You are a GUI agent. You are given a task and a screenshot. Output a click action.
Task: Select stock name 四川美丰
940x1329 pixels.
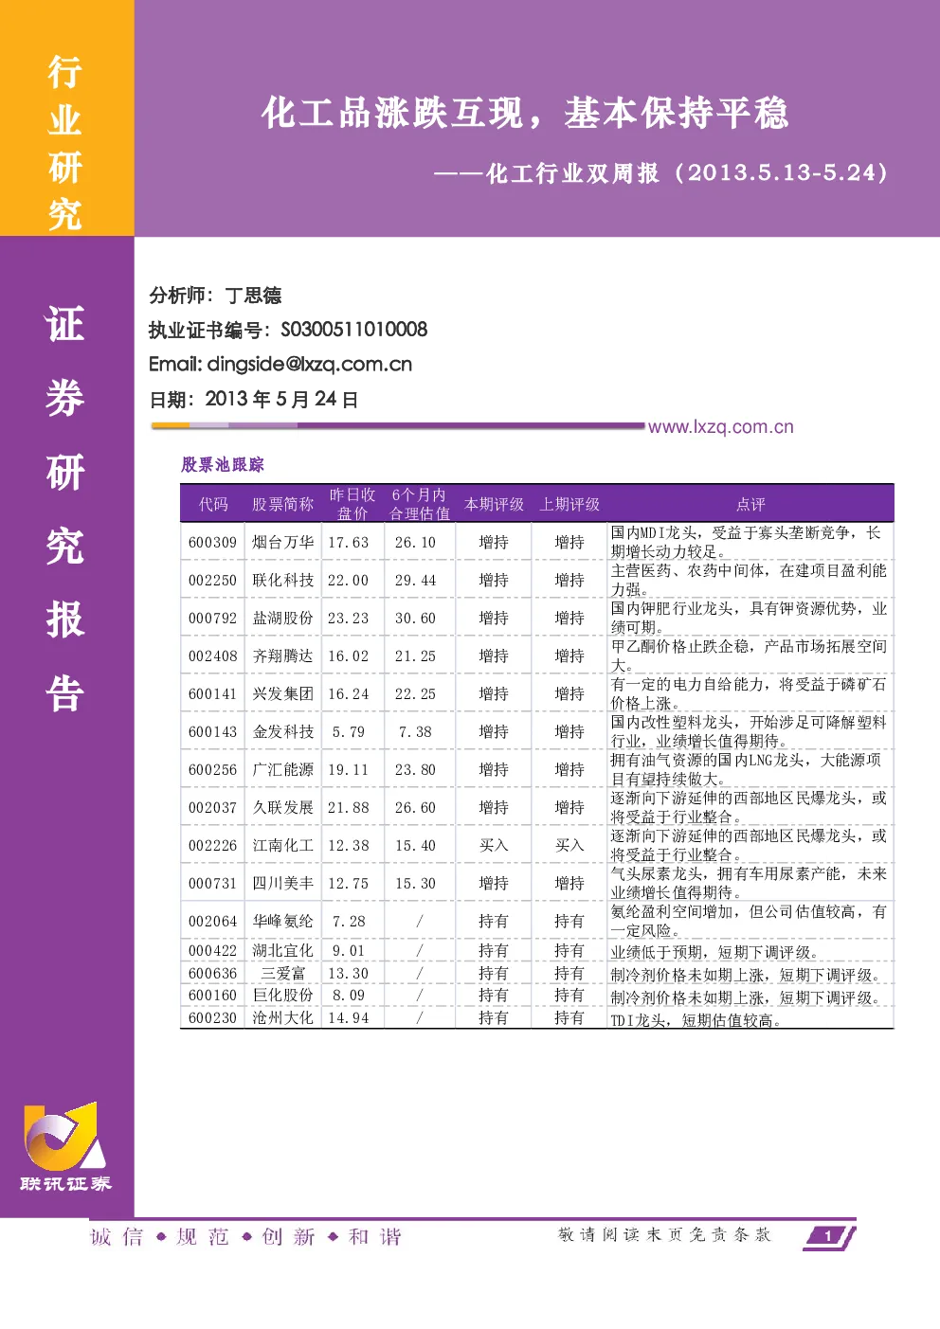[x=282, y=883]
